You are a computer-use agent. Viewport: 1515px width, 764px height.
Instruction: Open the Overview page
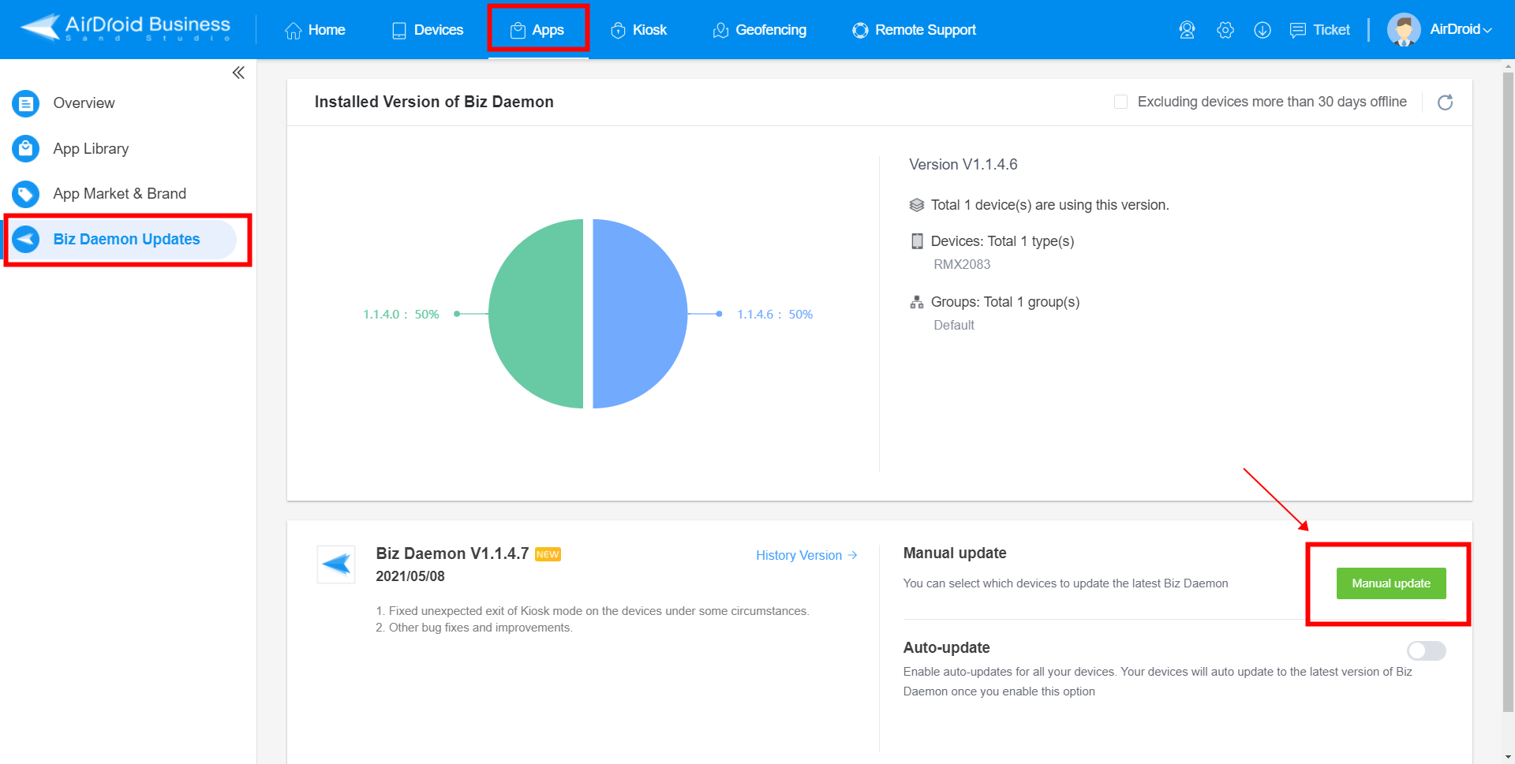[x=84, y=103]
